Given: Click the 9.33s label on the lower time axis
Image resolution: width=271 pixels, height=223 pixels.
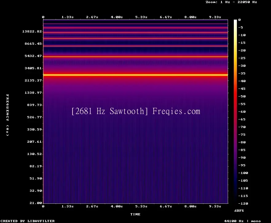Looking at the screenshot, I should [x=215, y=206].
